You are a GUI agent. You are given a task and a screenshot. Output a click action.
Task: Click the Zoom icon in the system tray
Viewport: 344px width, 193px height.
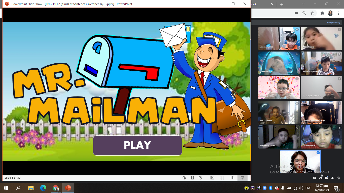click(265, 188)
